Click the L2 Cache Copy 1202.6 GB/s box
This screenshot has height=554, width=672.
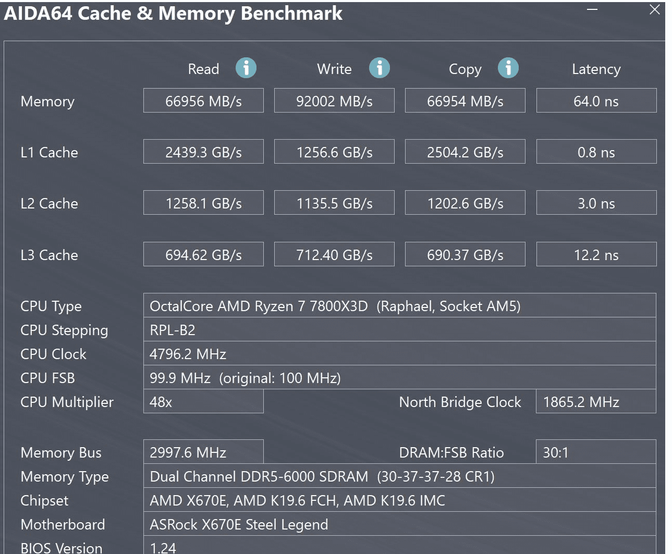coord(465,203)
